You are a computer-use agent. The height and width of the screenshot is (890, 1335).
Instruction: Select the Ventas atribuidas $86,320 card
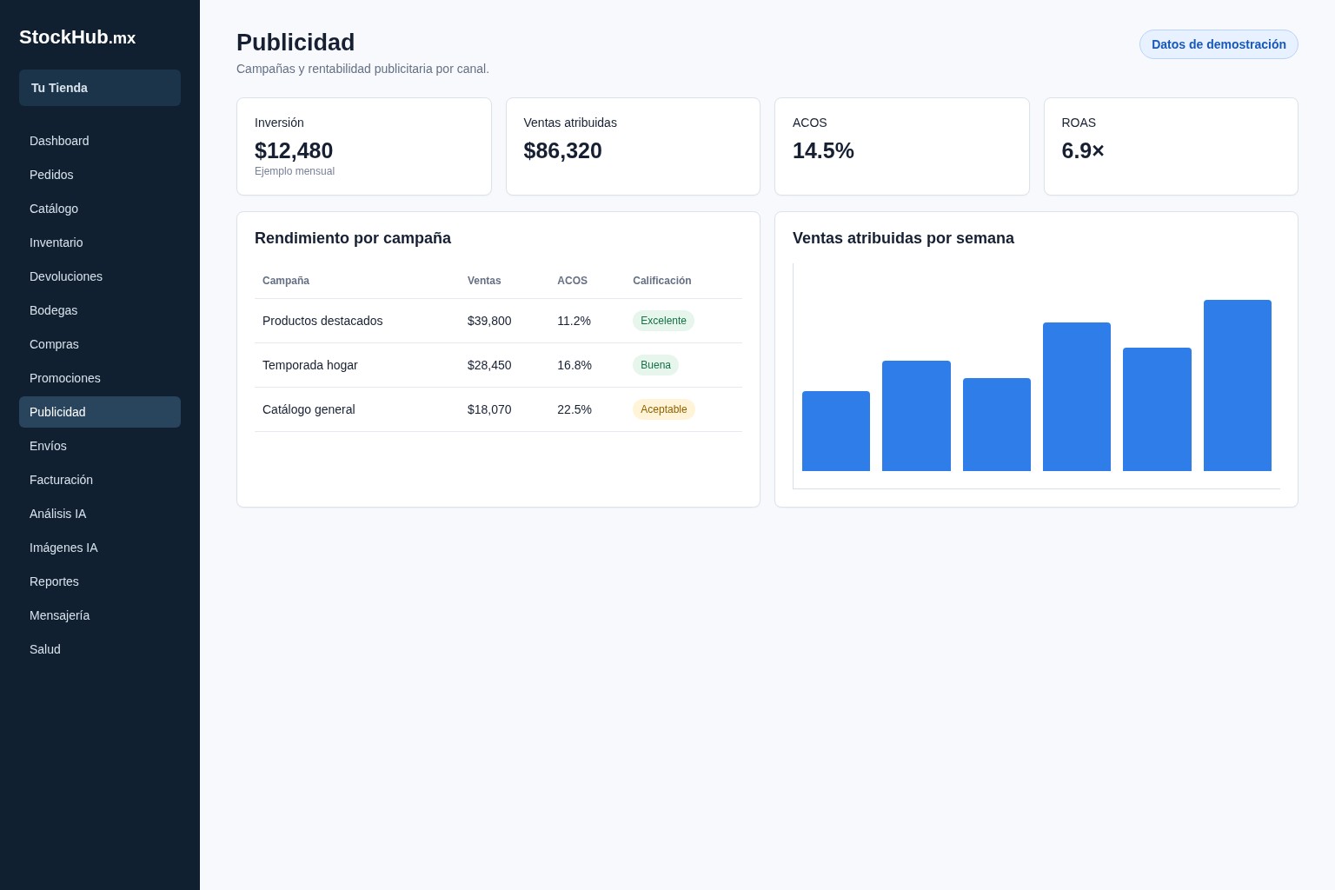tap(633, 146)
